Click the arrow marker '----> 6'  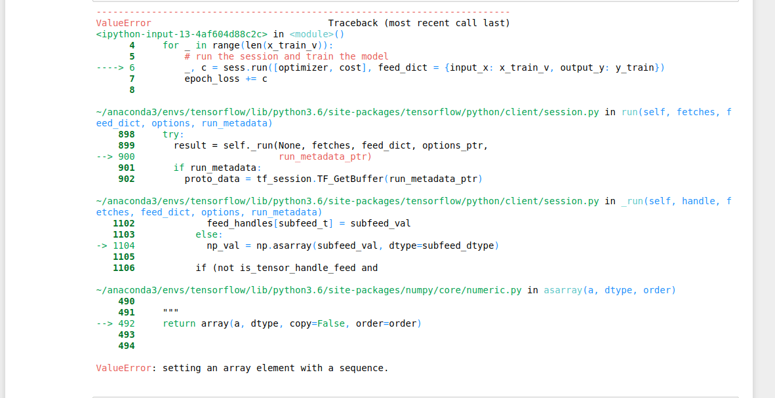pos(115,67)
